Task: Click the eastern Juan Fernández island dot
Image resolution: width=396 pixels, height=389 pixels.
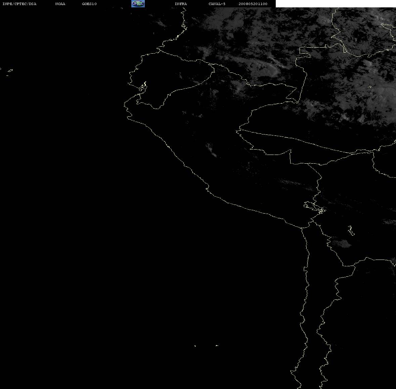Action: click(217, 345)
